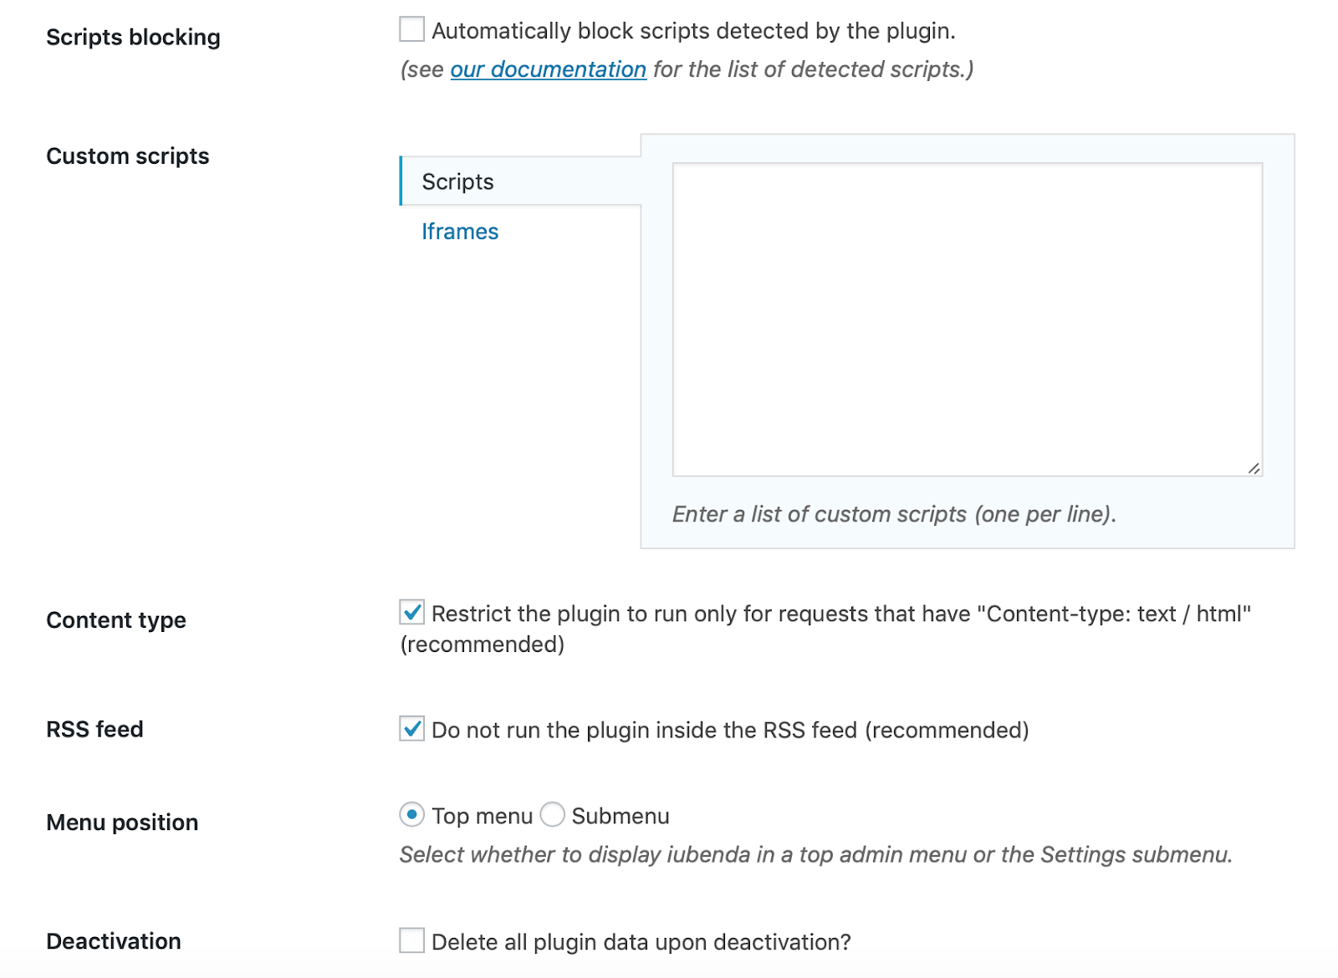The height and width of the screenshot is (978, 1338).
Task: Click the "Menu position" section label
Action: pos(122,822)
